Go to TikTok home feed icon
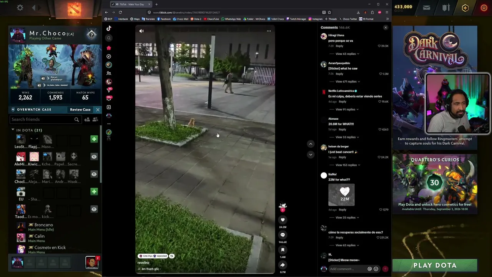492x277 pixels. pos(109,48)
